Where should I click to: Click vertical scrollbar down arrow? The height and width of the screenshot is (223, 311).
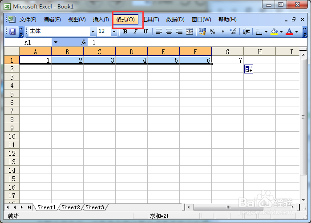coord(303,200)
